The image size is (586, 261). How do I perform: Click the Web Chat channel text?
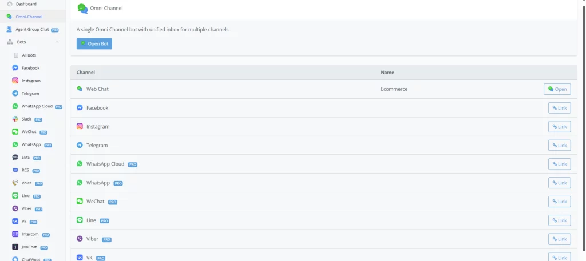point(97,89)
